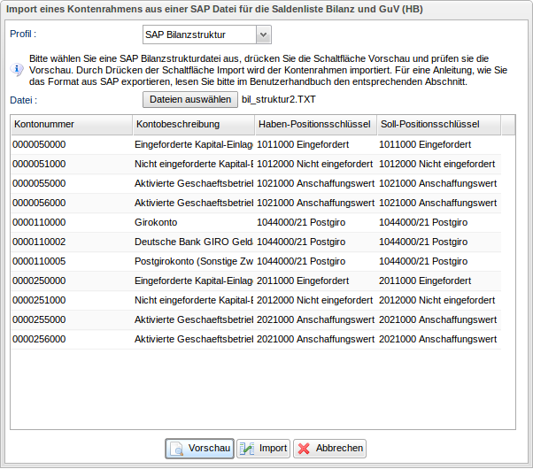The height and width of the screenshot is (469, 533).
Task: Click the Soll-Positionsschlüssel column header
Action: (x=437, y=125)
